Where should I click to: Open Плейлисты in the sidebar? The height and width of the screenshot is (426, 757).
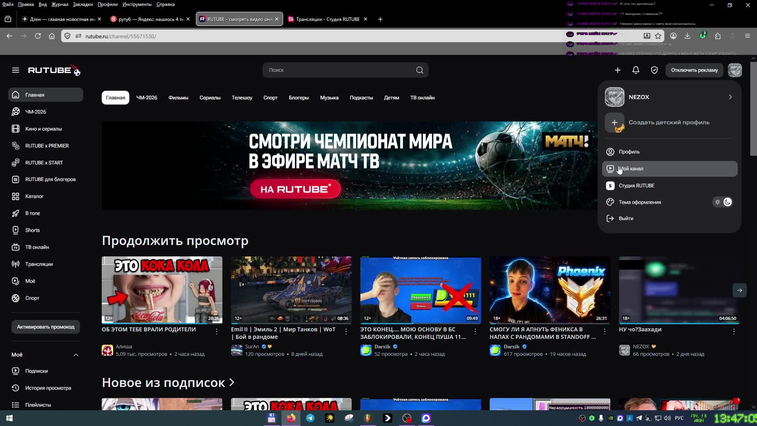(x=45, y=405)
